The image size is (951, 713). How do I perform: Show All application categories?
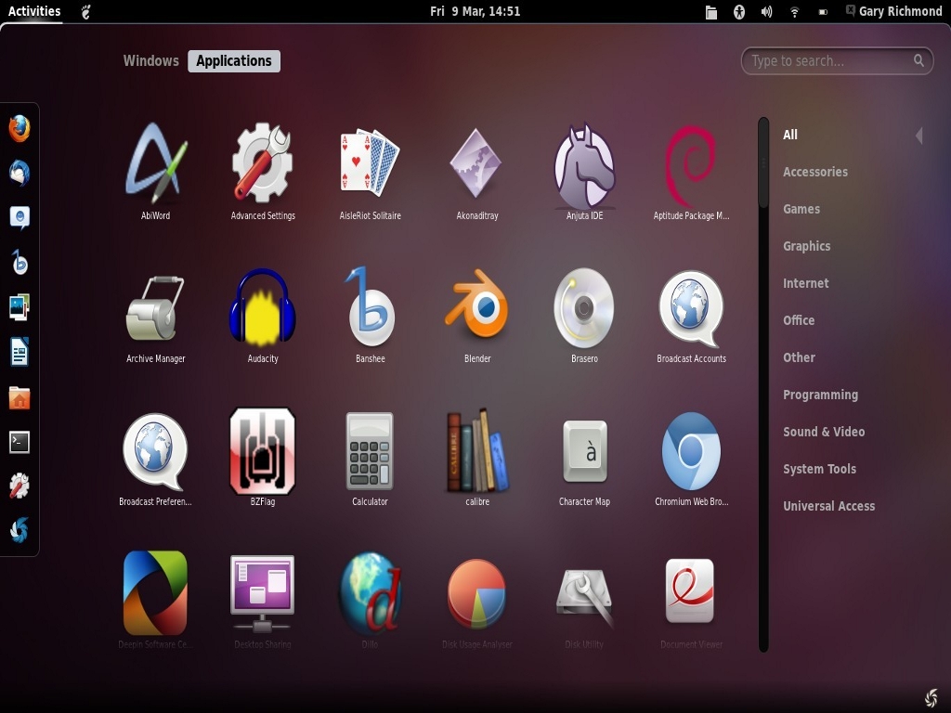point(790,135)
